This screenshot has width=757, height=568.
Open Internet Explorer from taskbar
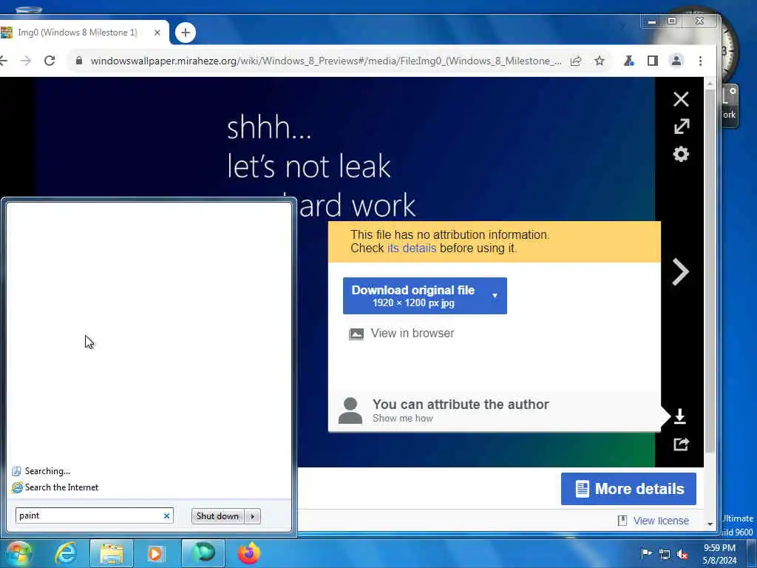click(65, 553)
